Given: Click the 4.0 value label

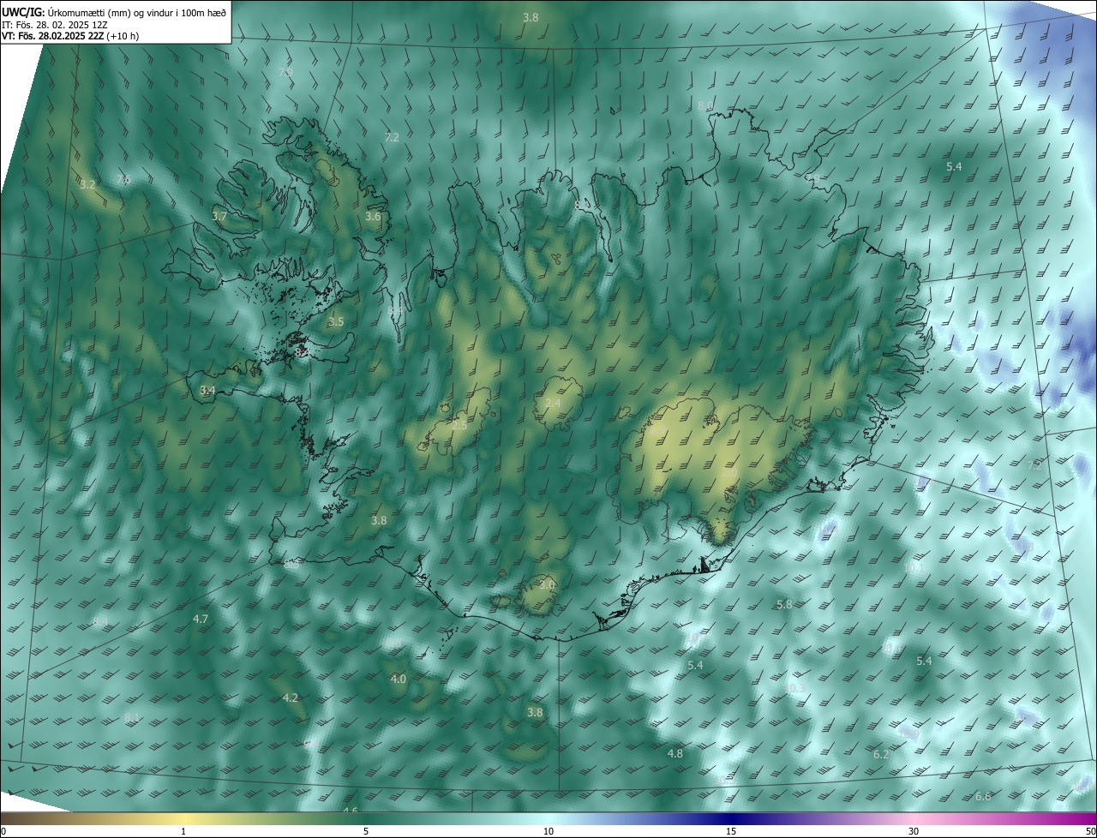Looking at the screenshot, I should pos(399,679).
